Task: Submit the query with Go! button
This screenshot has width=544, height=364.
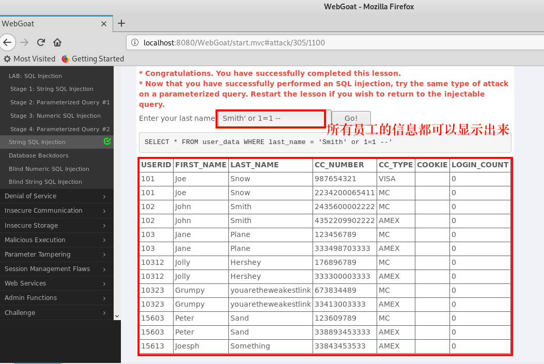Action: (351, 118)
